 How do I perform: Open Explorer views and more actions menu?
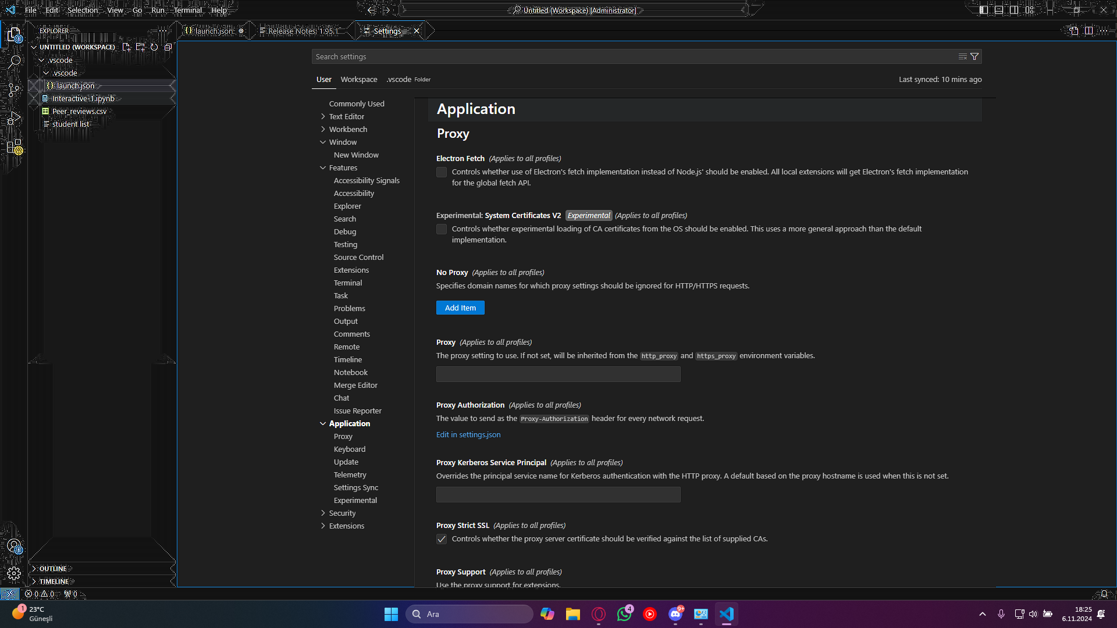(x=163, y=31)
